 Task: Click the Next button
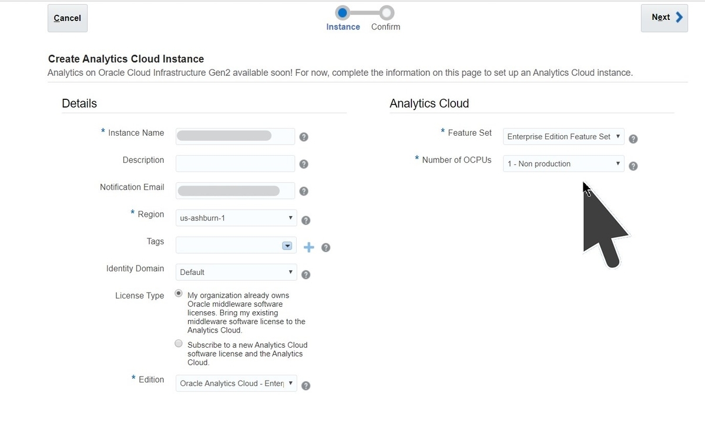click(664, 18)
